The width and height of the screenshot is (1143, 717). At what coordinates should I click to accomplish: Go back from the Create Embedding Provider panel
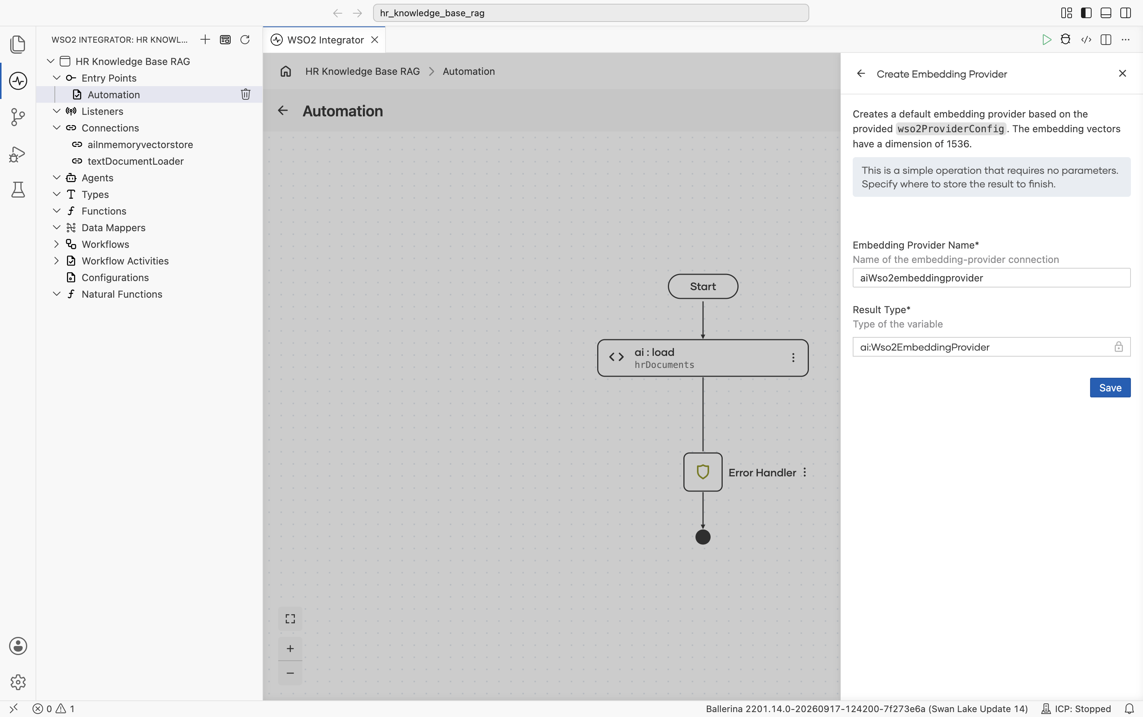(x=861, y=74)
